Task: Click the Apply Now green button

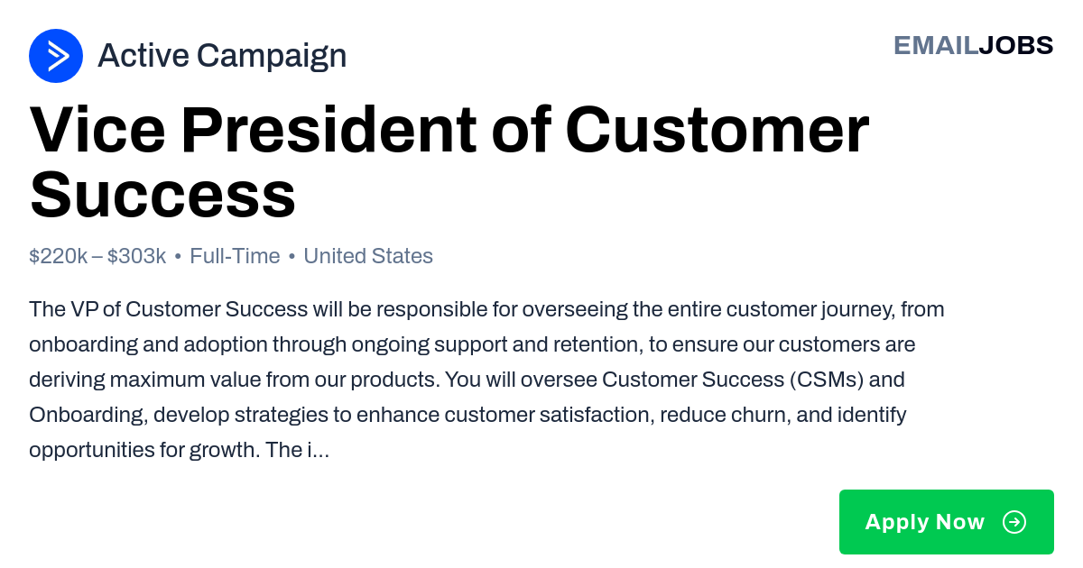Action: coord(947,522)
